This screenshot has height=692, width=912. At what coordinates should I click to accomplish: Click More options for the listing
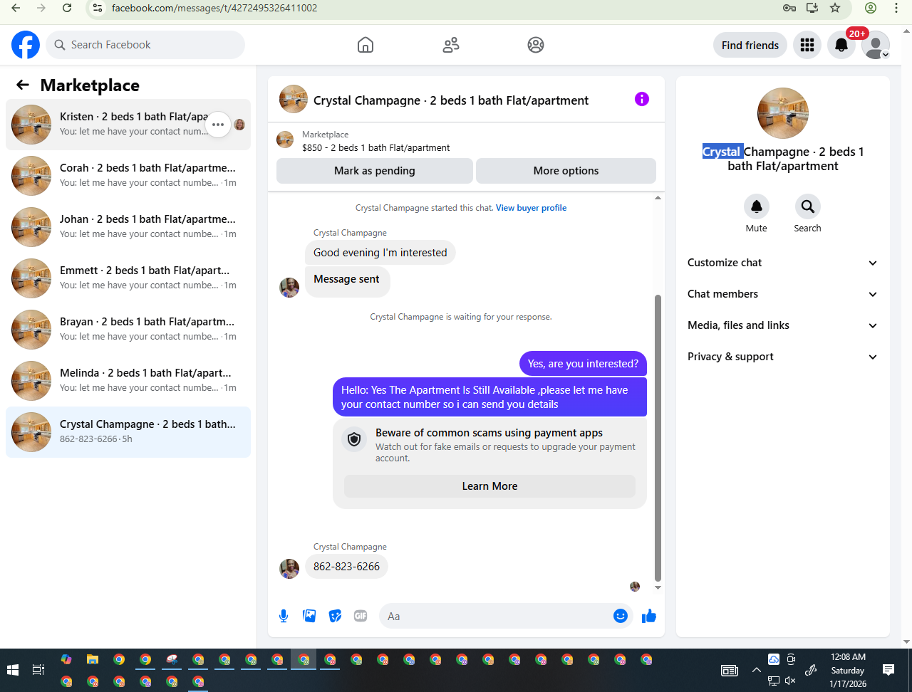(566, 171)
